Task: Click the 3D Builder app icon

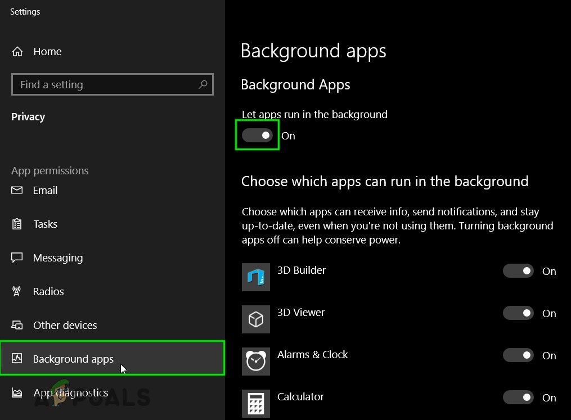Action: click(x=256, y=277)
